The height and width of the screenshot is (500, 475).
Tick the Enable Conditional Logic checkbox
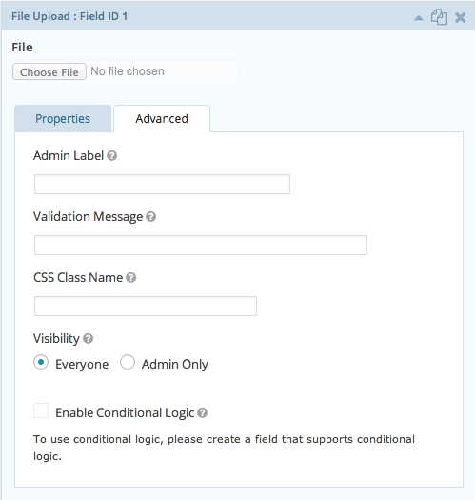(x=41, y=410)
